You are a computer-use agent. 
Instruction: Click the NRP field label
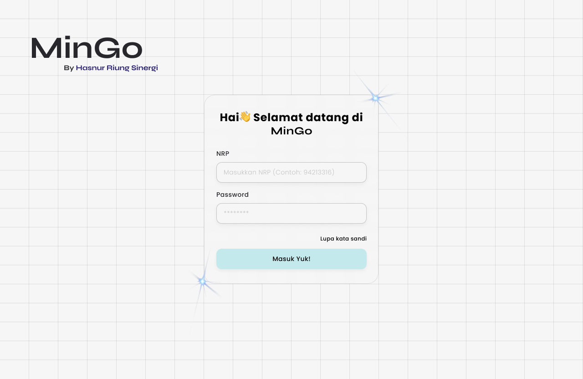point(223,154)
